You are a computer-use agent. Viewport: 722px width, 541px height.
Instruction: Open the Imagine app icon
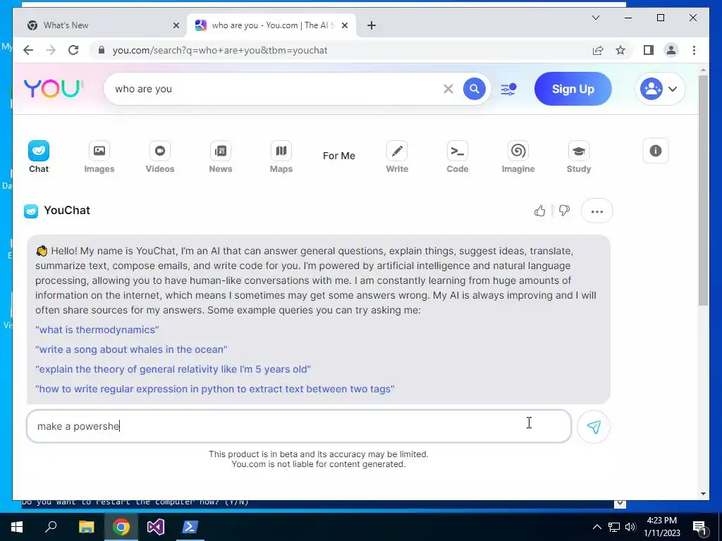click(518, 156)
